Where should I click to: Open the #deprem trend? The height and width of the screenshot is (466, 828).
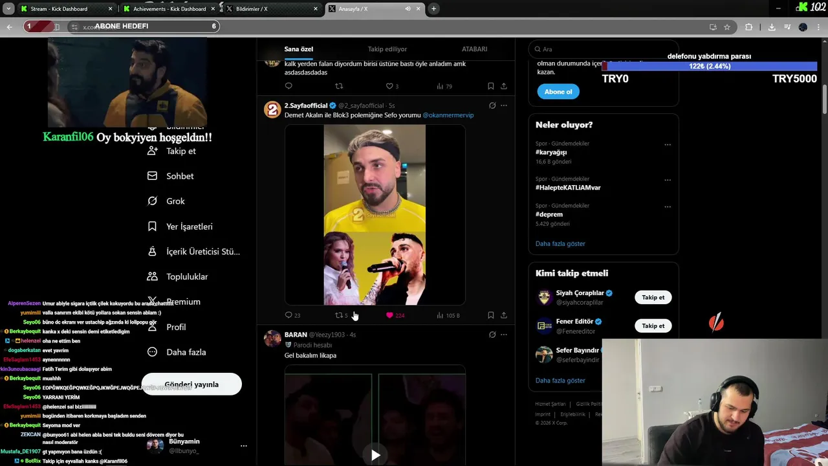tap(549, 214)
